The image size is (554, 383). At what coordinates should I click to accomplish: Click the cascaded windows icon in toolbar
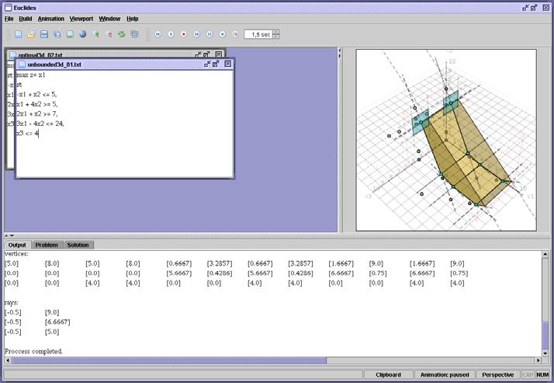pos(134,34)
